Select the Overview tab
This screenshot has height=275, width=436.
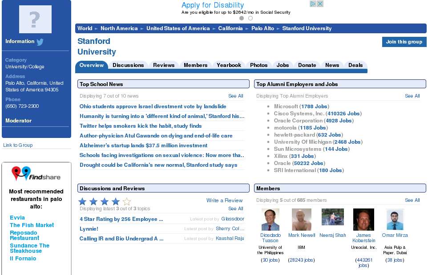[92, 65]
